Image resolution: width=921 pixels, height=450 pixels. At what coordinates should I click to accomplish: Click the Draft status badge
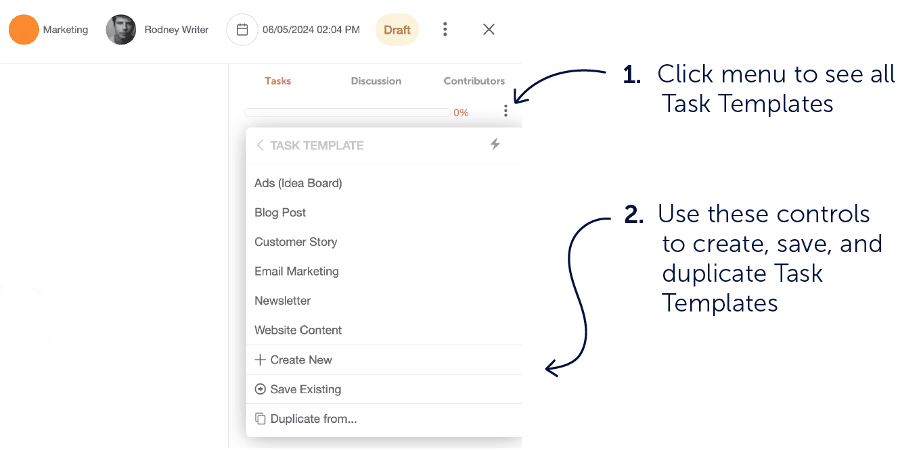[x=397, y=30]
